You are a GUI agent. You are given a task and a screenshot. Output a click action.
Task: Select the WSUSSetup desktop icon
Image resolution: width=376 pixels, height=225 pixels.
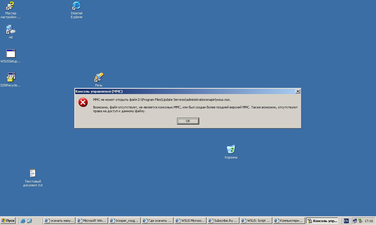click(11, 54)
